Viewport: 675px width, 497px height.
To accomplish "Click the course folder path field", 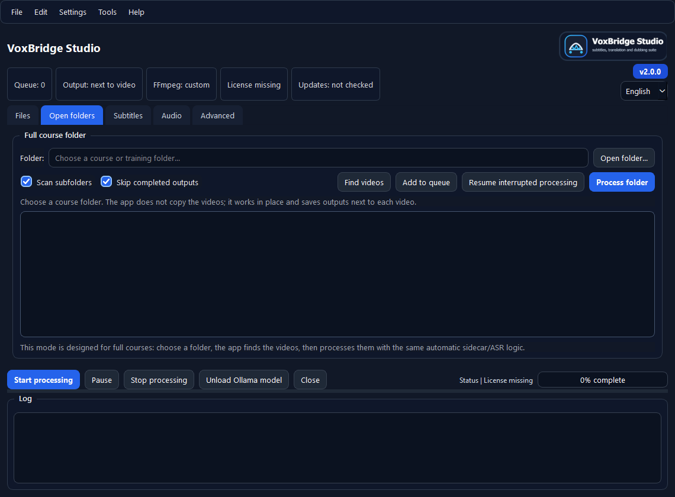I will coord(319,158).
